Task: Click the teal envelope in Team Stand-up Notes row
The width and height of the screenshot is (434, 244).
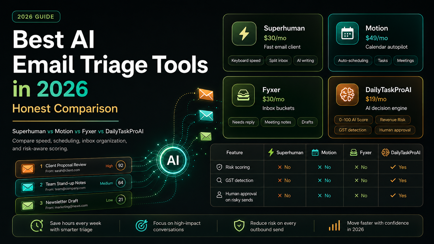Action: coord(28,187)
